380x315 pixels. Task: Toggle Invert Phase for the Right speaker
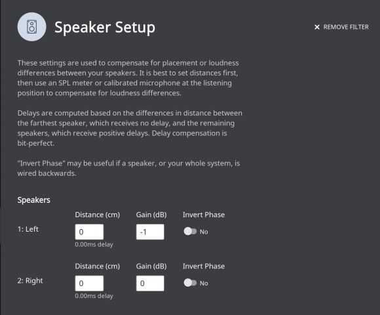[x=190, y=283]
